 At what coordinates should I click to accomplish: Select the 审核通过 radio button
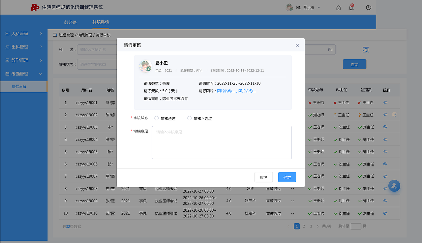tap(156, 118)
